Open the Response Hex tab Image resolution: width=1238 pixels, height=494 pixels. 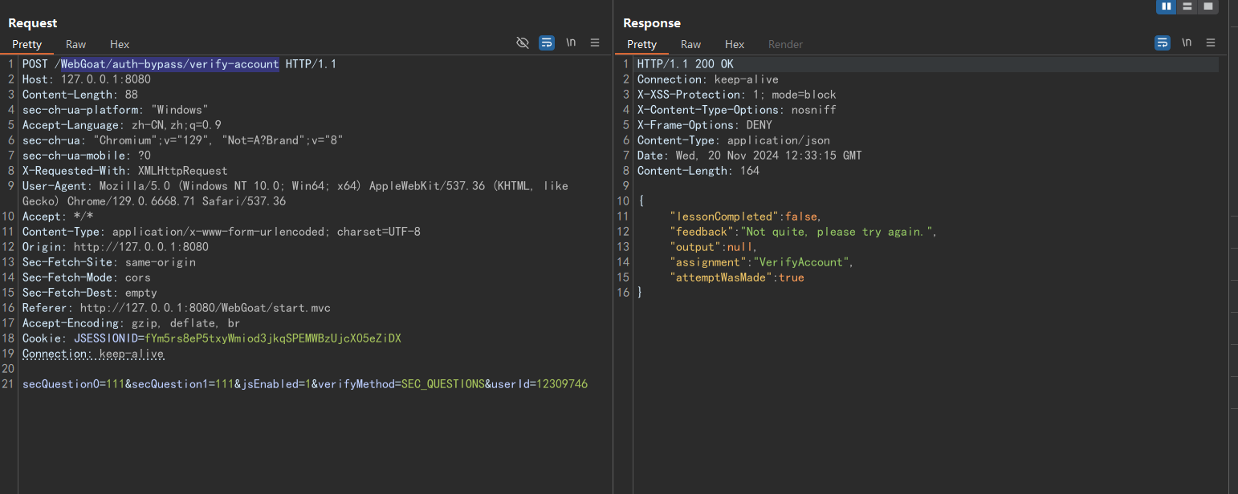[735, 44]
